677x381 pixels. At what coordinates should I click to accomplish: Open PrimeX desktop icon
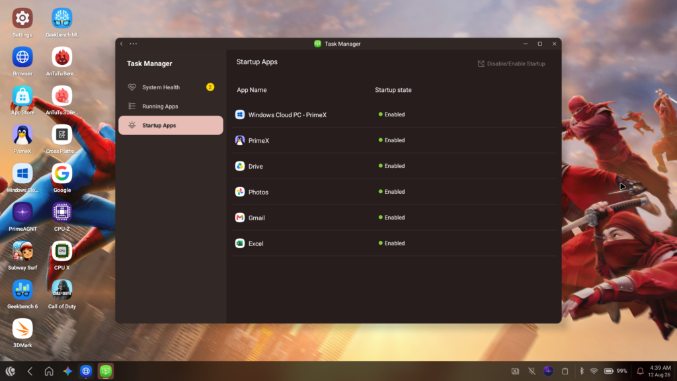[x=22, y=135]
